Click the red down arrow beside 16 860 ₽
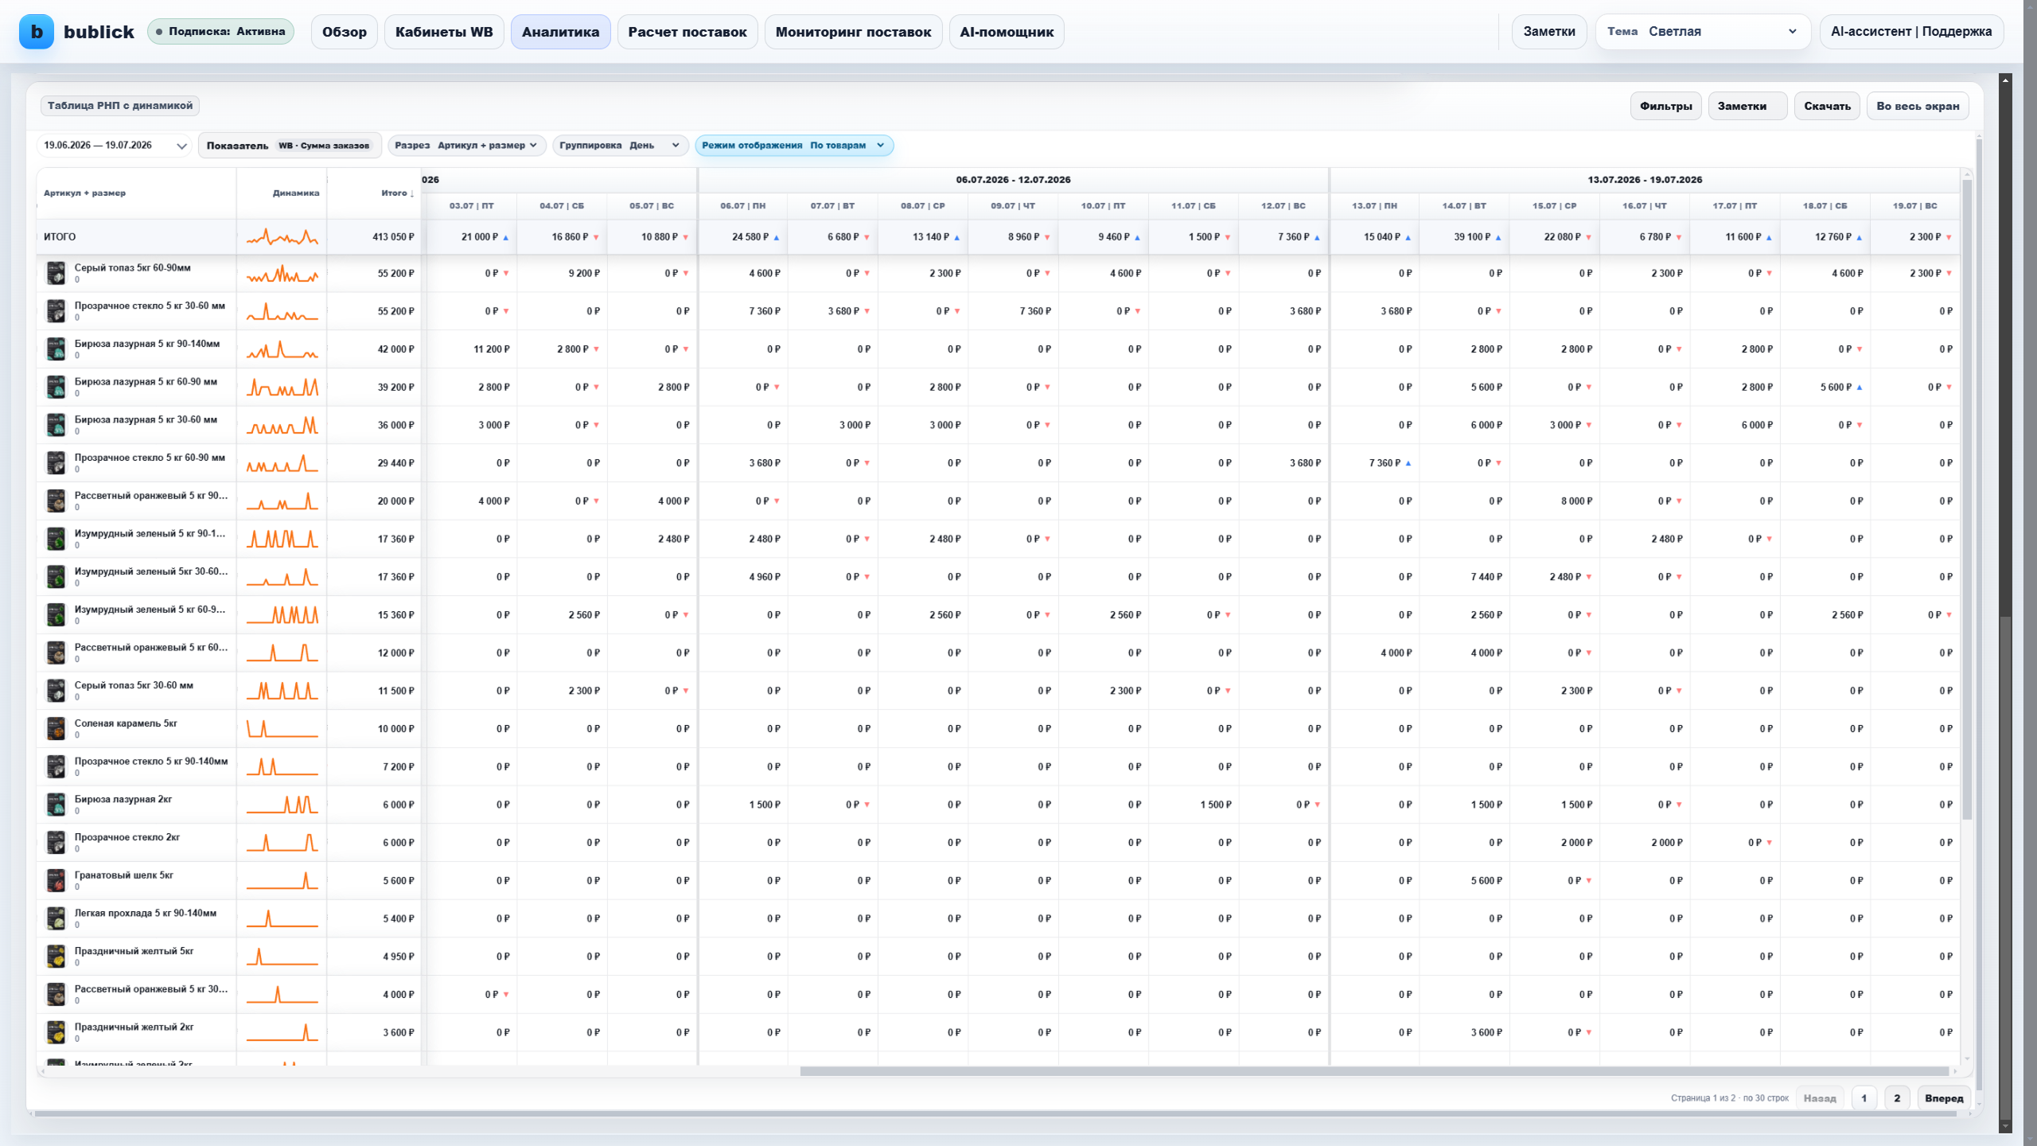This screenshot has width=2037, height=1146. (x=596, y=238)
